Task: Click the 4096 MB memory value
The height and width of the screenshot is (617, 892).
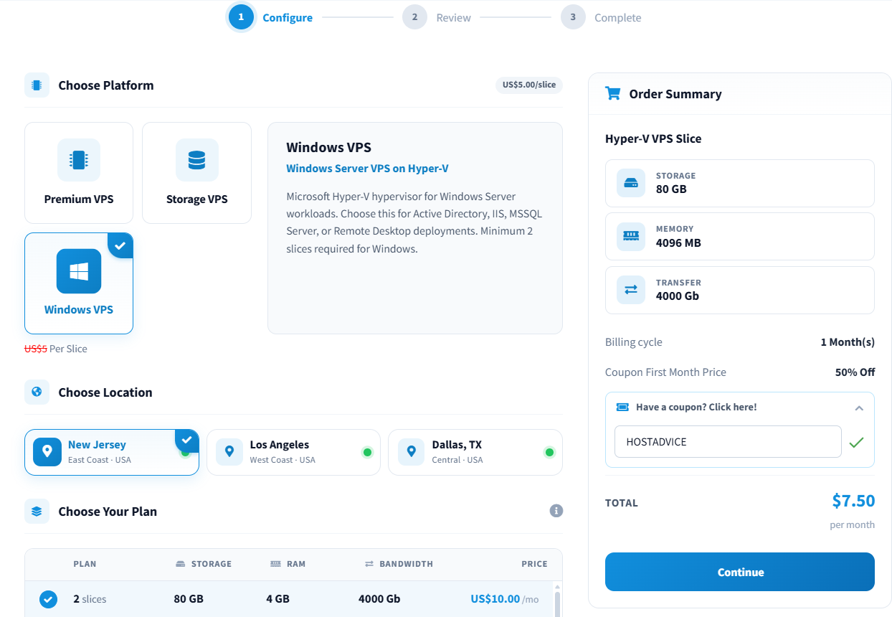Action: [678, 242]
